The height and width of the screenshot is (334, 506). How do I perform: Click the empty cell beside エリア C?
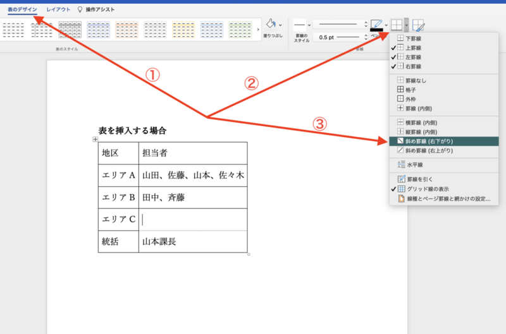click(193, 220)
